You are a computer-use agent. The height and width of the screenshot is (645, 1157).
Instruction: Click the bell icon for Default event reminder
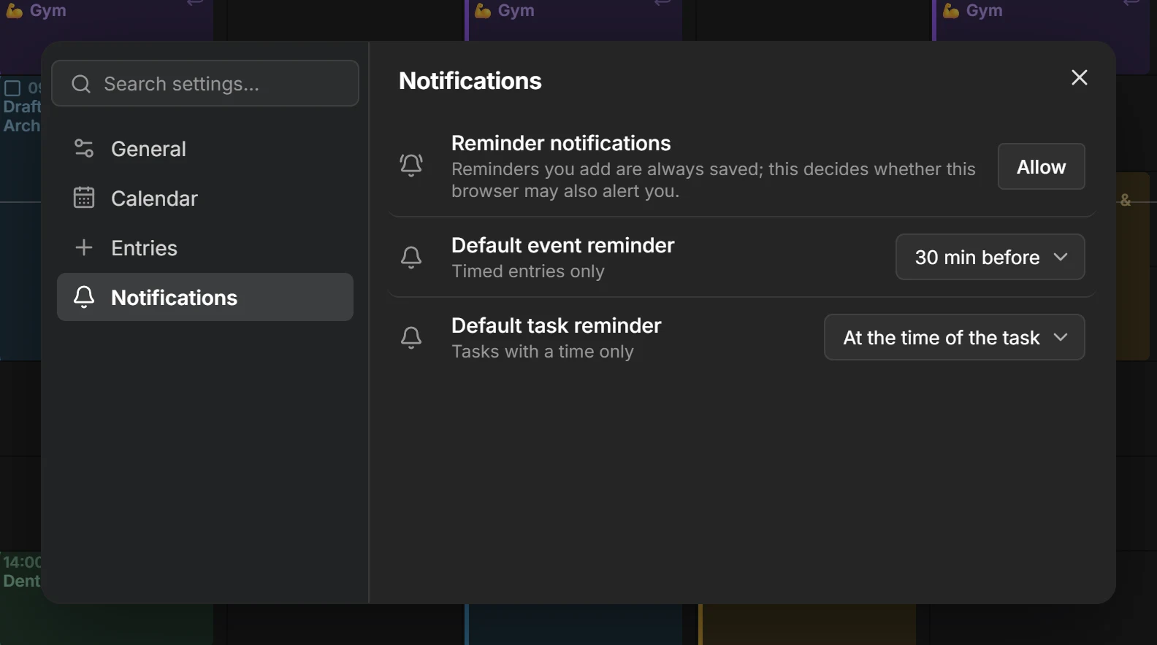pos(411,257)
